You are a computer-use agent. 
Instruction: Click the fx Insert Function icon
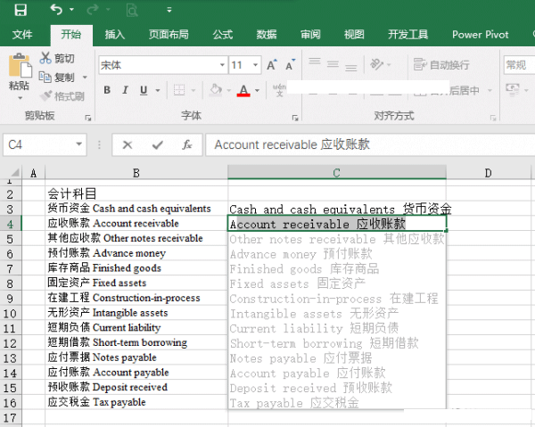187,145
